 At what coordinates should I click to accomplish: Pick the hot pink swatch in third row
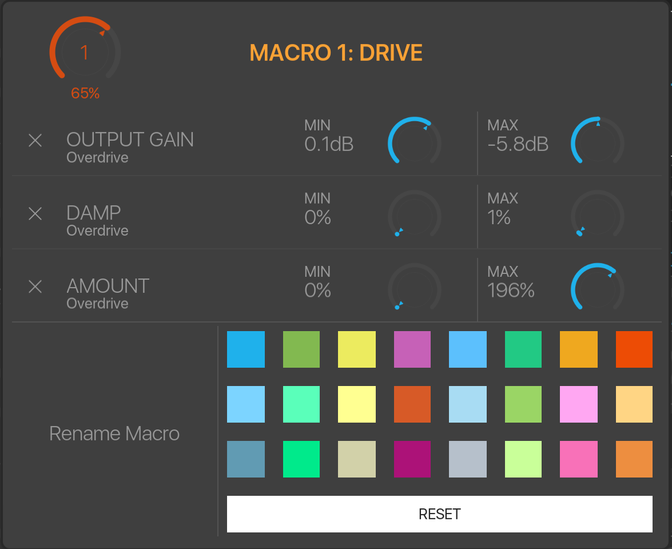pos(579,459)
